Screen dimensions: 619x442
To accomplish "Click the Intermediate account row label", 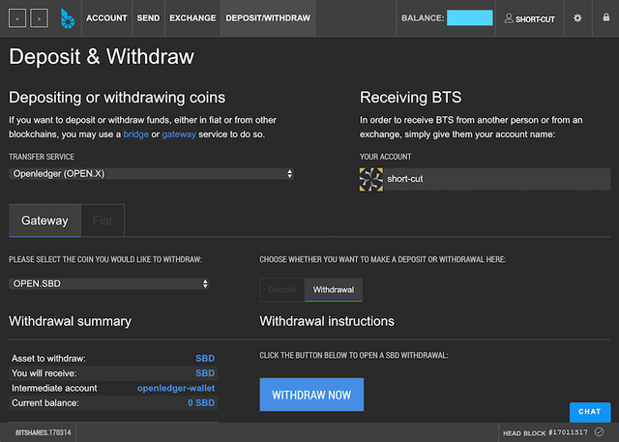I will click(x=54, y=389).
